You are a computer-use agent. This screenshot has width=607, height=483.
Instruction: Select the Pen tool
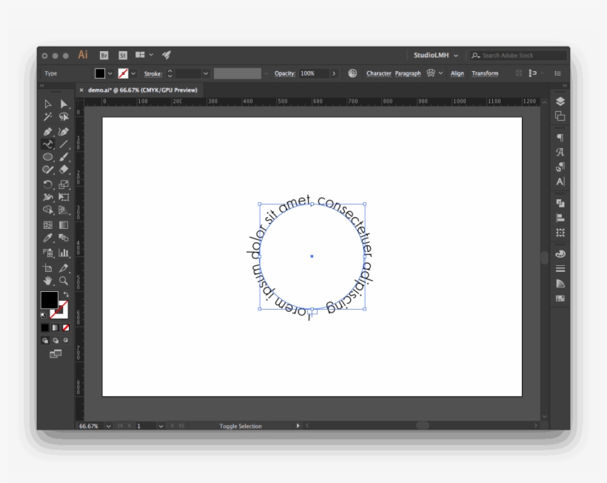(x=47, y=132)
